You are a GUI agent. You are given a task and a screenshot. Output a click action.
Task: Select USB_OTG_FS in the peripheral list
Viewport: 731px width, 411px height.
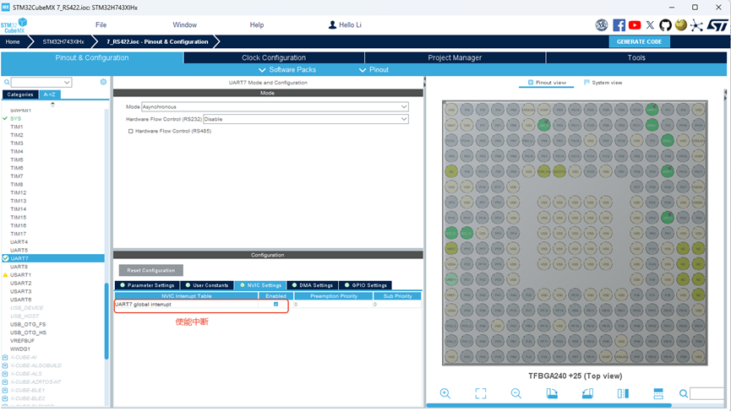point(28,324)
